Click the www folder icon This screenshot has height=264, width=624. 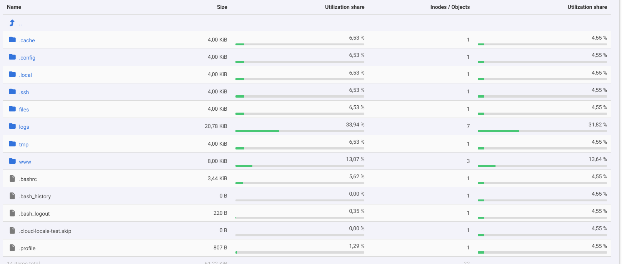tap(12, 161)
